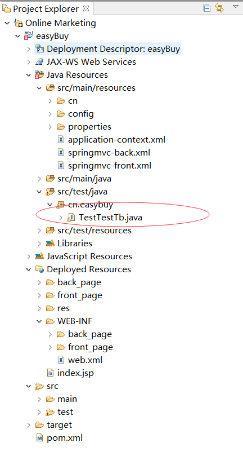Expand the properties folder arrow
The height and width of the screenshot is (456, 243).
[x=50, y=127]
